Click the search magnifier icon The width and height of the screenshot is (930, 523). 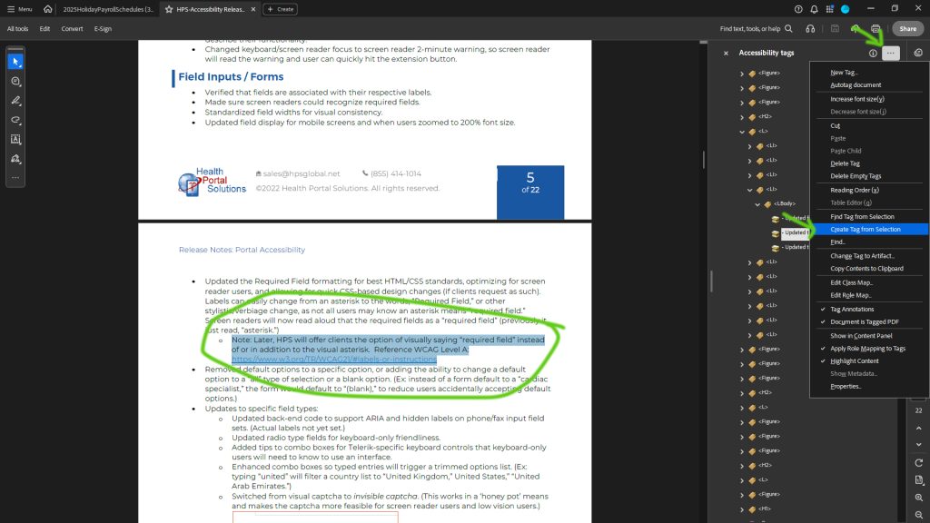(x=789, y=28)
